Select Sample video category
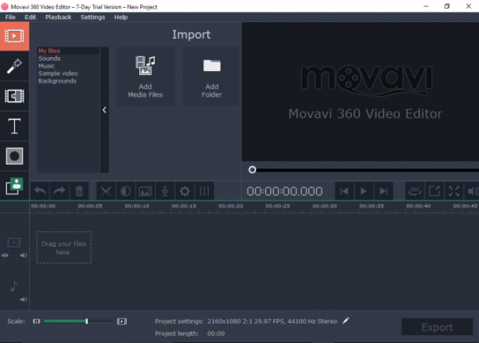479x343 pixels. click(x=58, y=73)
